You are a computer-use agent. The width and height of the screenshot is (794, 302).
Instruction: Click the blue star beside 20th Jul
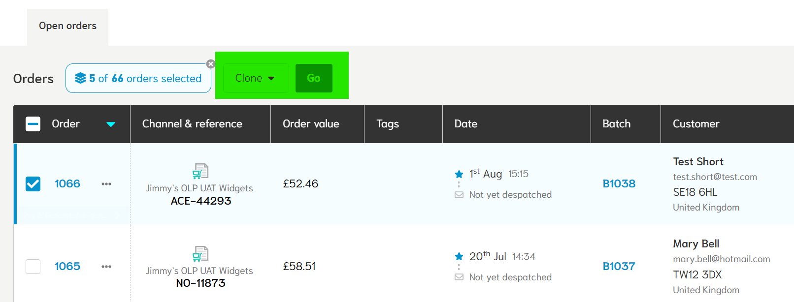[x=459, y=256]
